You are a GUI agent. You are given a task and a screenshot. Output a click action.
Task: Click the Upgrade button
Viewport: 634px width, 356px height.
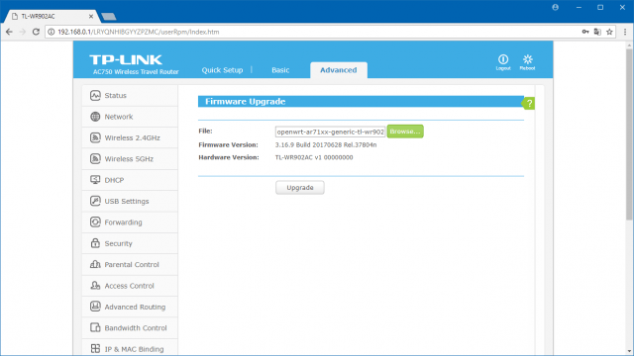tap(300, 188)
